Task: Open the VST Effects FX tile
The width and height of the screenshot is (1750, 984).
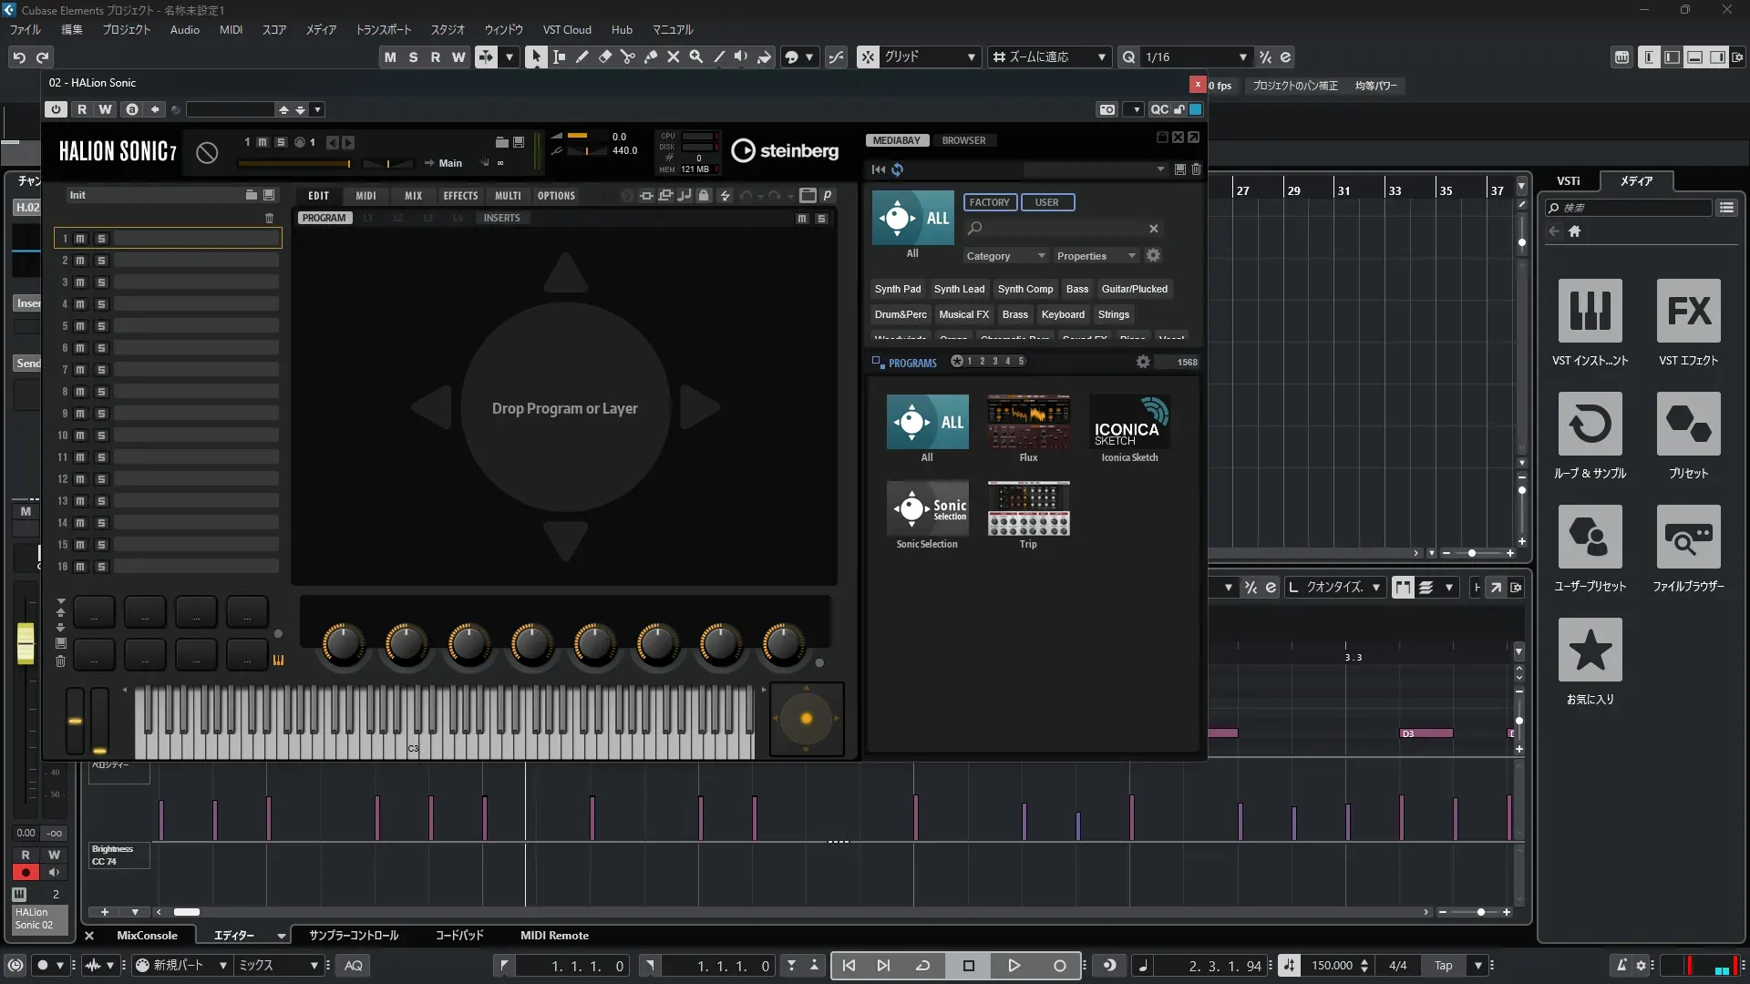Action: point(1688,312)
